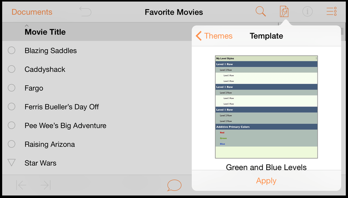Tap the Favorite Movies document title

pyautogui.click(x=174, y=12)
